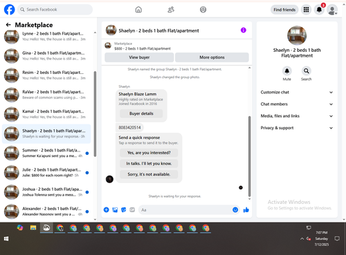Image resolution: width=346 pixels, height=255 pixels.
Task: Choose a sticker icon in composer
Action: [124, 209]
